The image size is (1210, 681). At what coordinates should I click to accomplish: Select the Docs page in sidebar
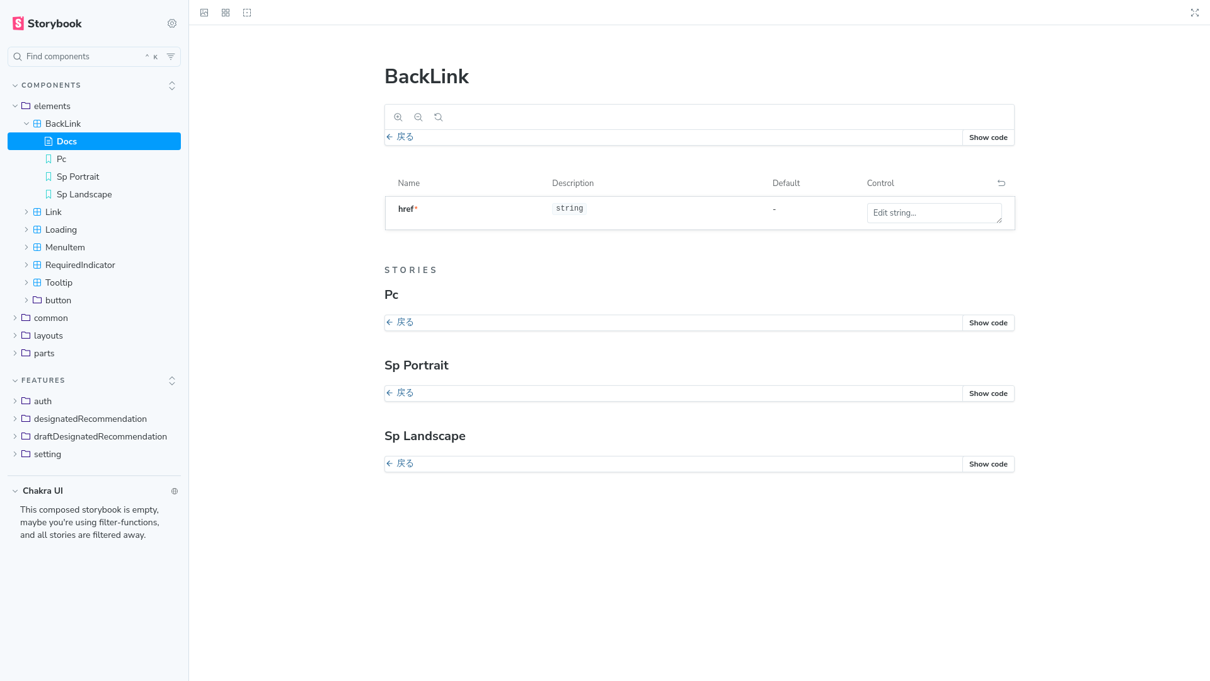click(94, 141)
